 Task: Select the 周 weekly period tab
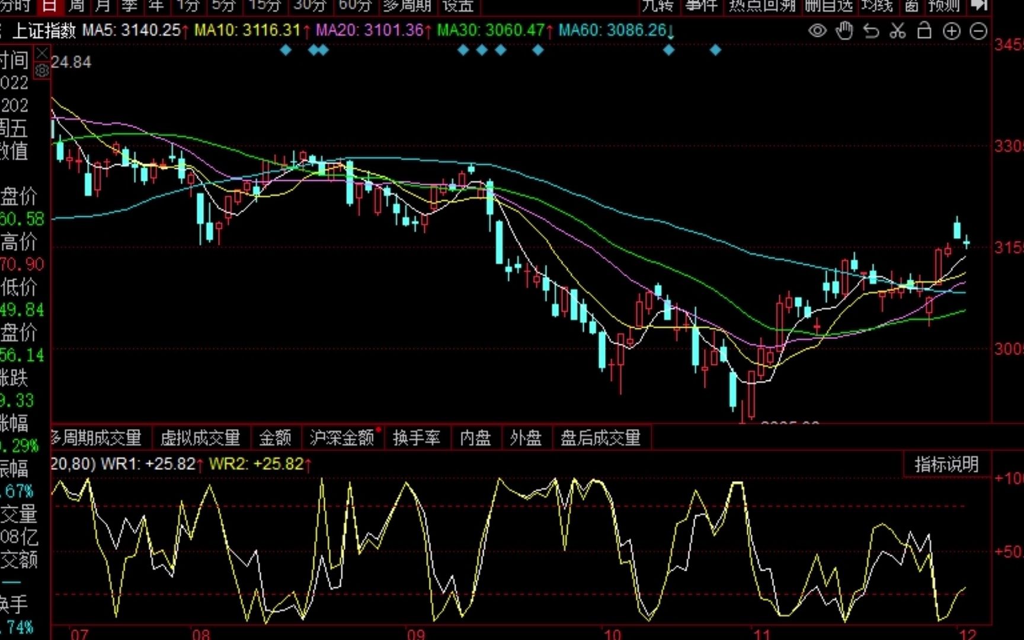pyautogui.click(x=76, y=5)
